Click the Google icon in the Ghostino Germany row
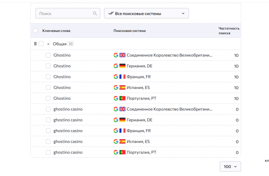Viewport: 269px width, 176px height. point(116,66)
